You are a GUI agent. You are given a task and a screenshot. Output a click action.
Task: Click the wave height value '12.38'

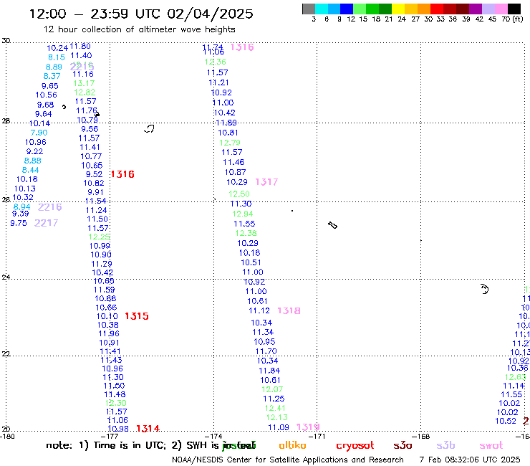[x=246, y=233]
